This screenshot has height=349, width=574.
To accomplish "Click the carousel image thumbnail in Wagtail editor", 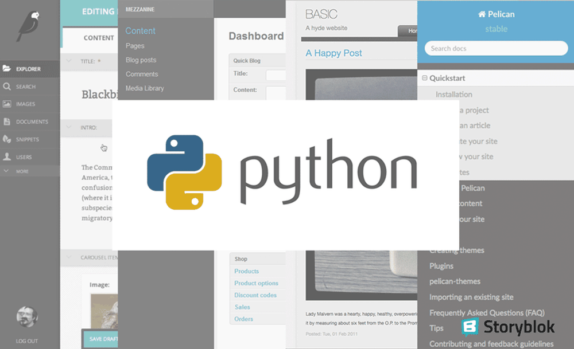I will (x=104, y=311).
